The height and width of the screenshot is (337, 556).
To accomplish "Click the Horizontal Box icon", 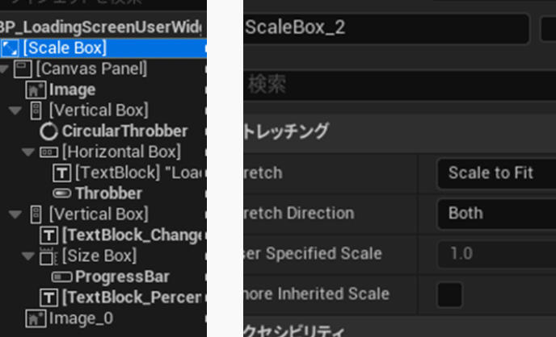I will (48, 152).
